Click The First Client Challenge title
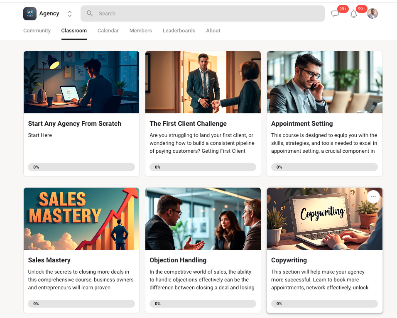 (x=188, y=124)
